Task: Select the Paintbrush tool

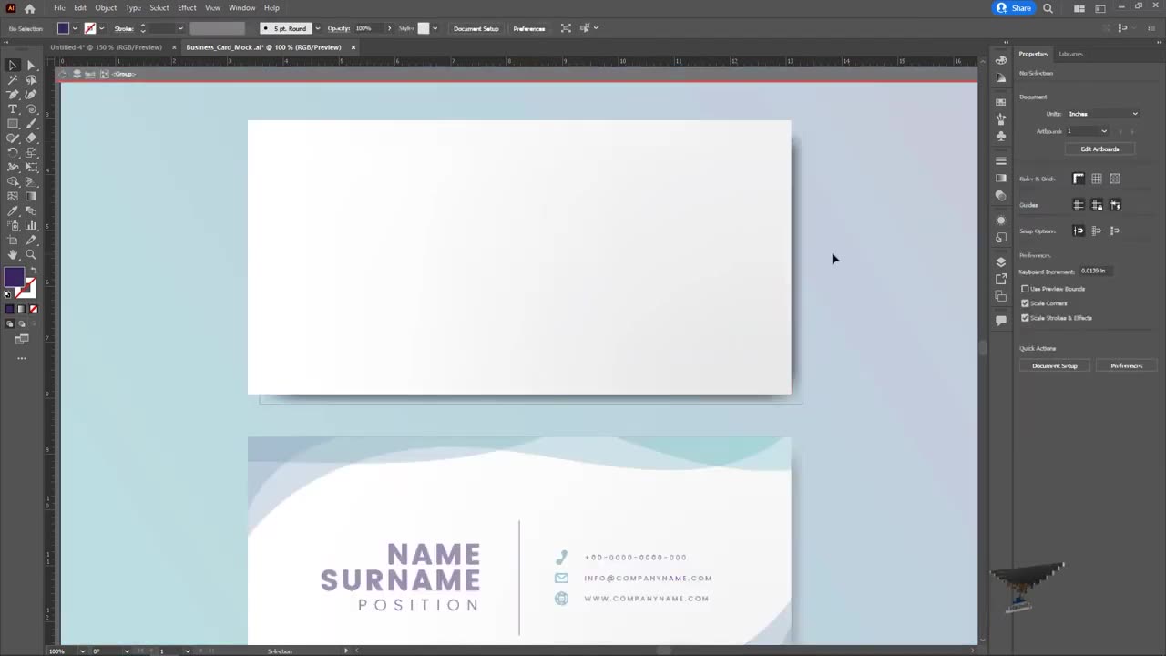Action: pos(31,124)
